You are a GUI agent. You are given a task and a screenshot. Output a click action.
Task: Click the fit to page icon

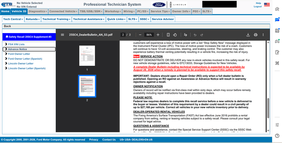pos(168,35)
